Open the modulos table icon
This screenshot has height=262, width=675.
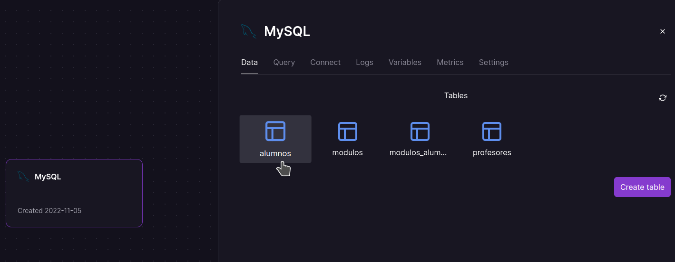tap(348, 131)
